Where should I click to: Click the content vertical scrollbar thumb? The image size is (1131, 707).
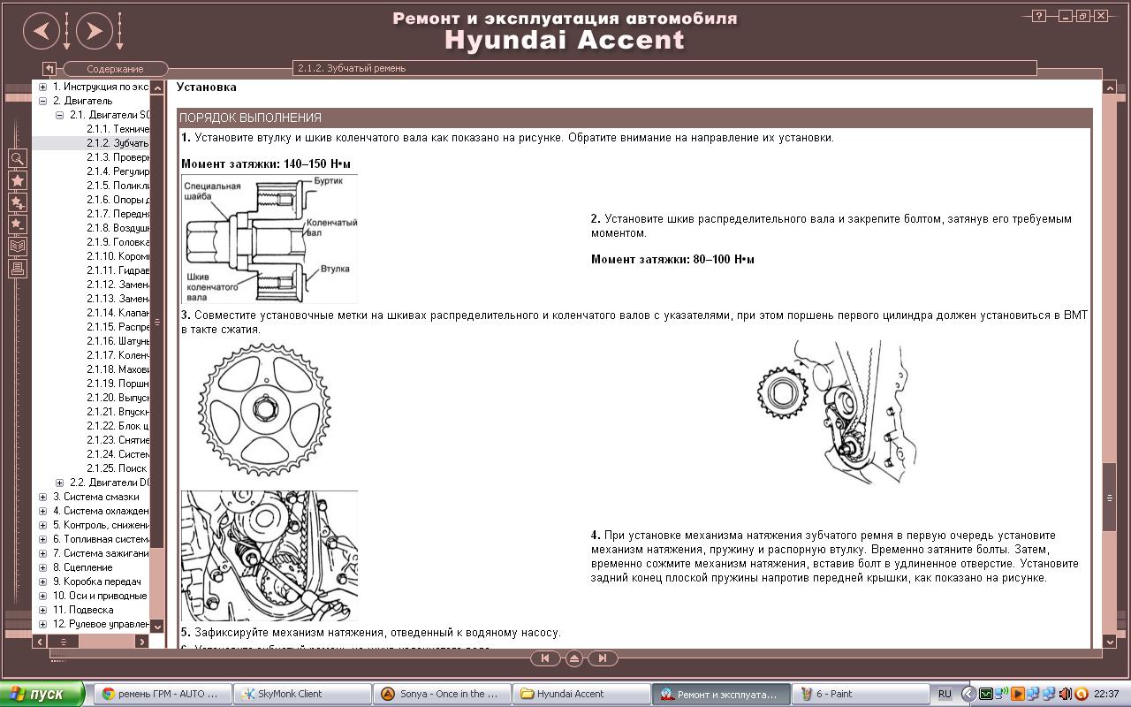(1110, 498)
